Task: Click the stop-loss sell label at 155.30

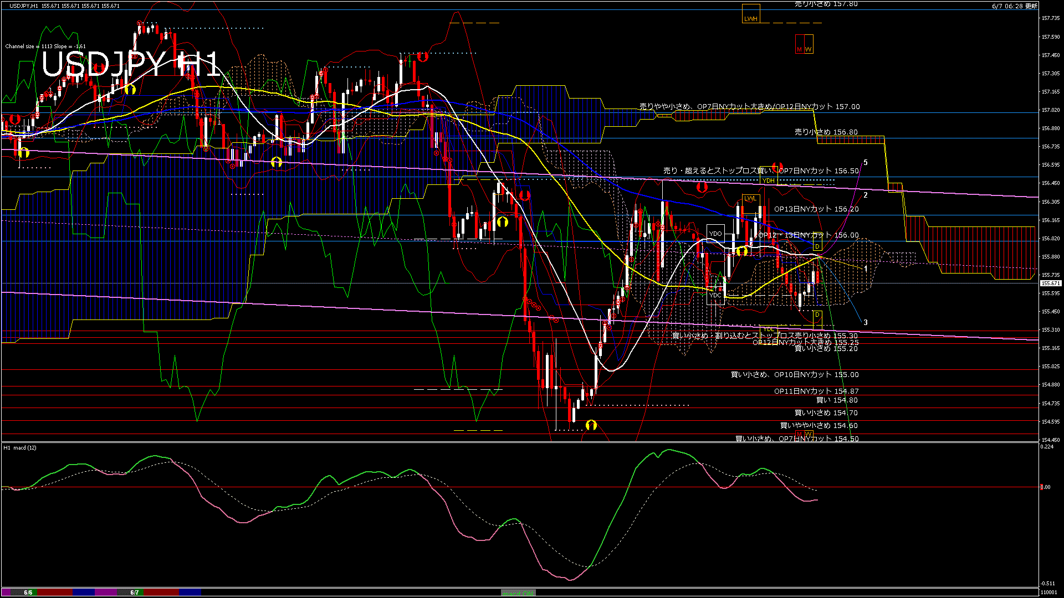Action: (x=765, y=336)
